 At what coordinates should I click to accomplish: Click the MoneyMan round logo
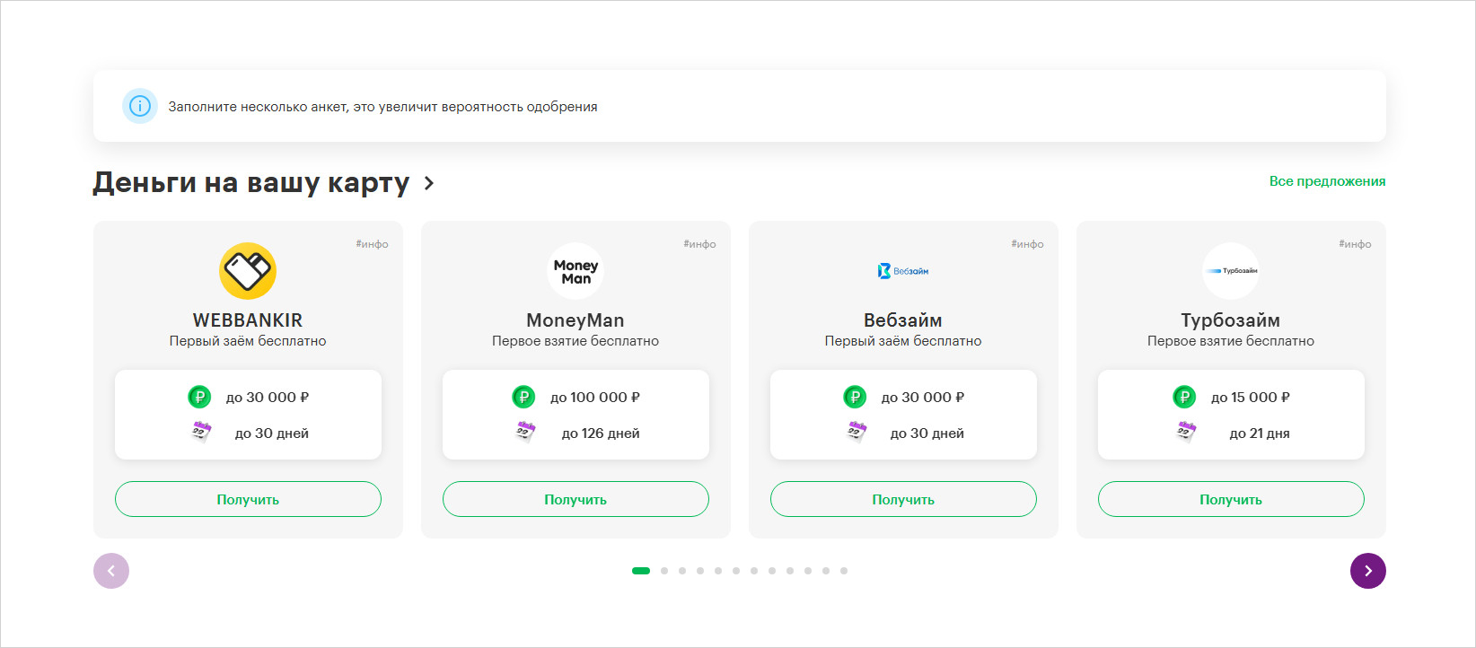coord(575,271)
